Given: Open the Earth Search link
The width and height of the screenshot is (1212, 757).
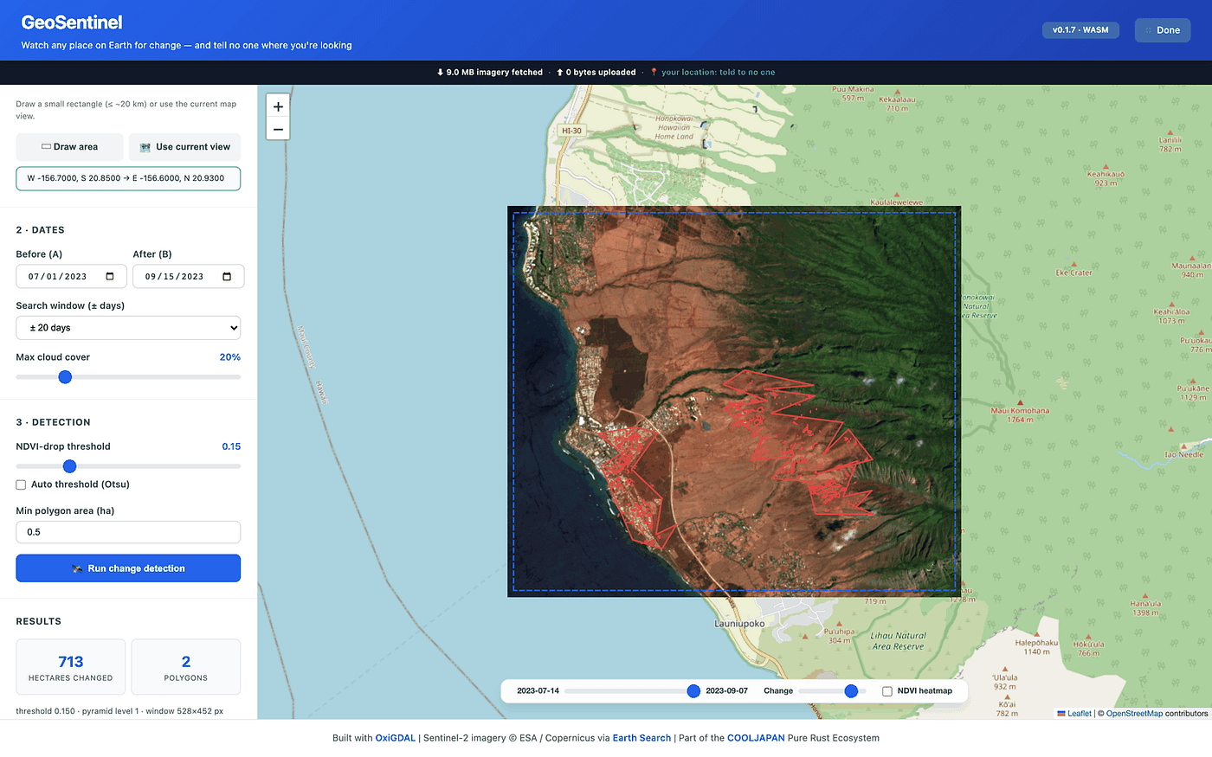Looking at the screenshot, I should pyautogui.click(x=641, y=738).
